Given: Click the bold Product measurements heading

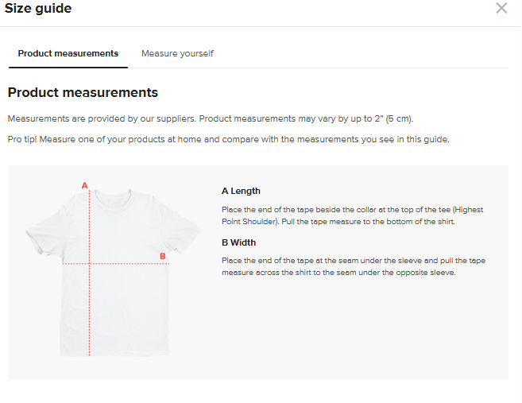Looking at the screenshot, I should [x=83, y=93].
